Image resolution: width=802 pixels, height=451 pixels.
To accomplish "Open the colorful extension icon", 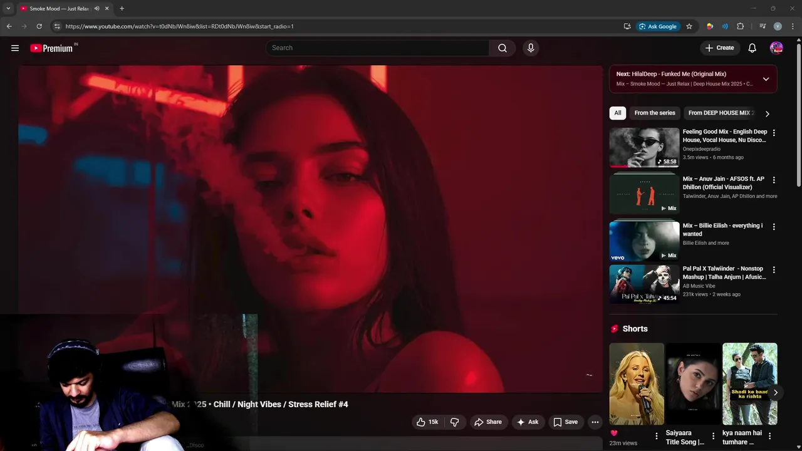I will (710, 26).
